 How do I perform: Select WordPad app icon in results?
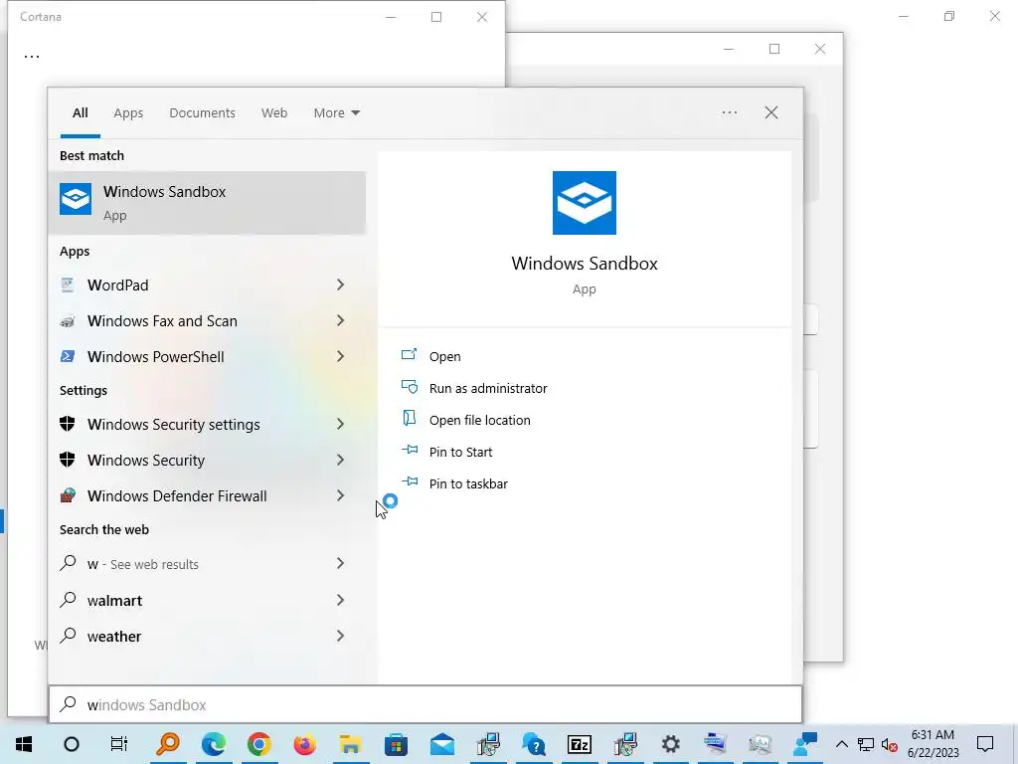click(x=68, y=285)
